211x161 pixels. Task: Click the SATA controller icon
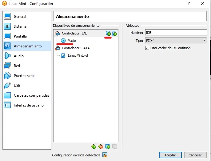[57, 48]
